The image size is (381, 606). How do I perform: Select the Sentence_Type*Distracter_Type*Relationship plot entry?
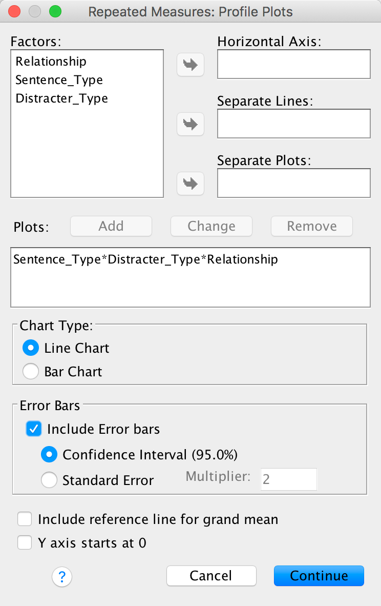click(145, 259)
